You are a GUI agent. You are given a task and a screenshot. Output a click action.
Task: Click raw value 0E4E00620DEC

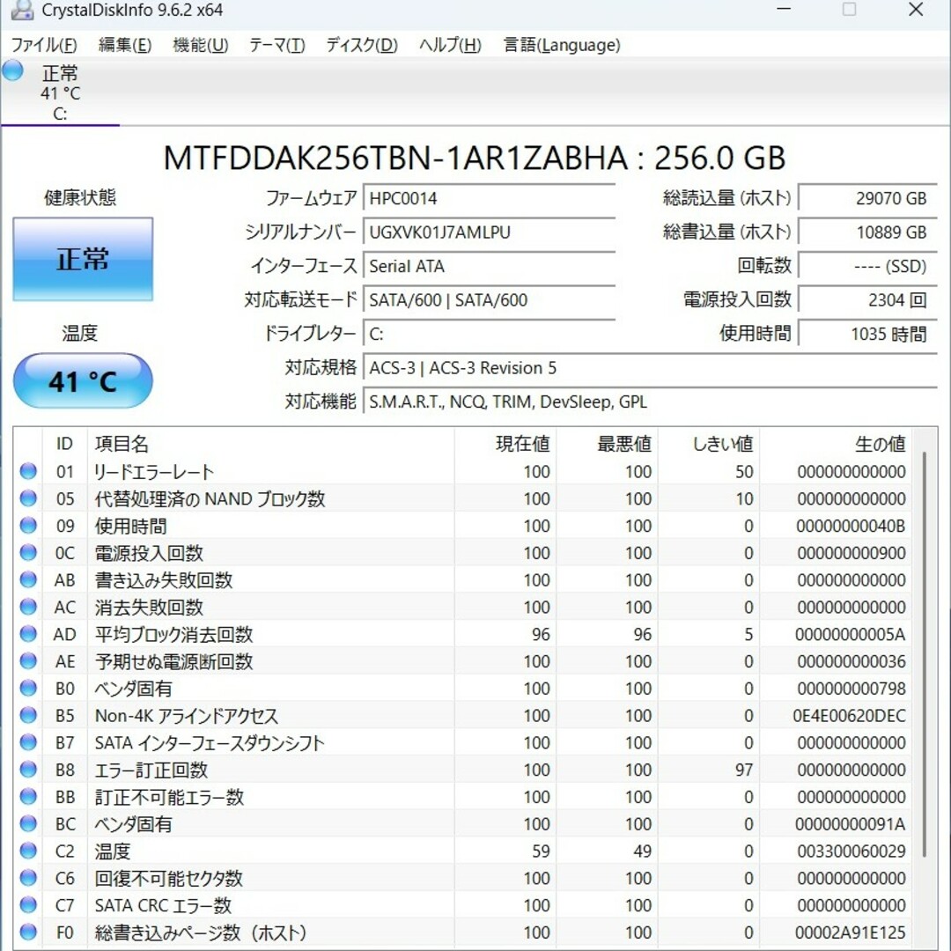coord(849,716)
